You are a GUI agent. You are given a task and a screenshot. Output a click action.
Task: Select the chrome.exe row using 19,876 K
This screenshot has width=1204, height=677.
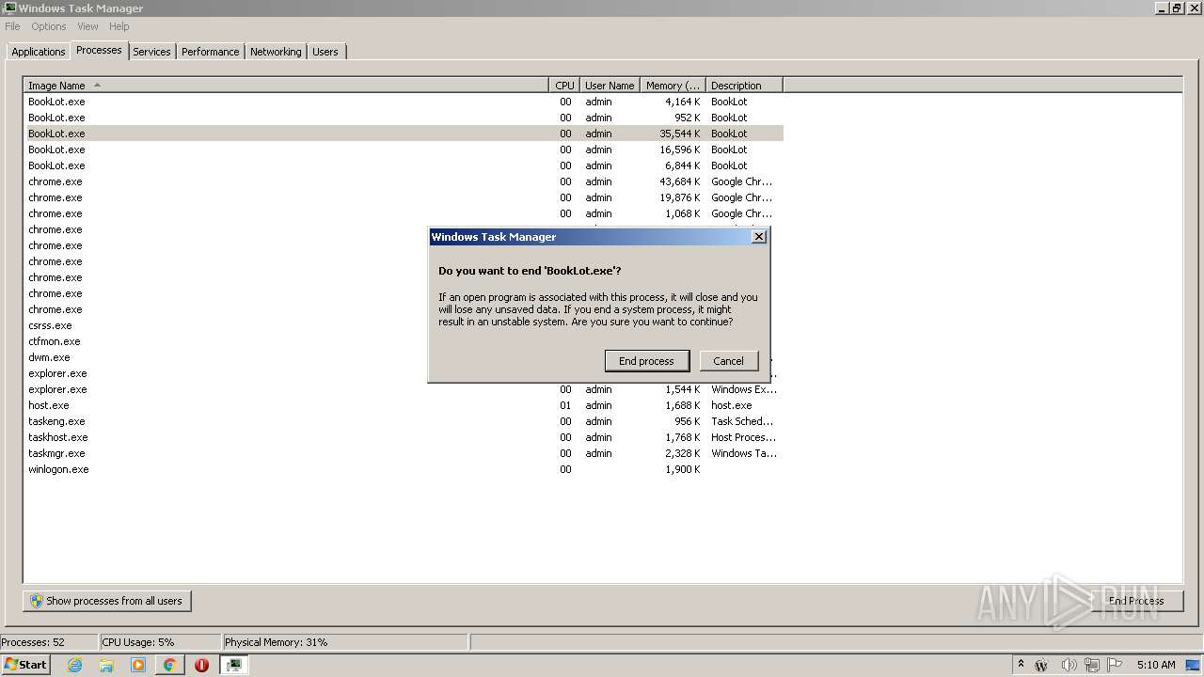pyautogui.click(x=404, y=197)
